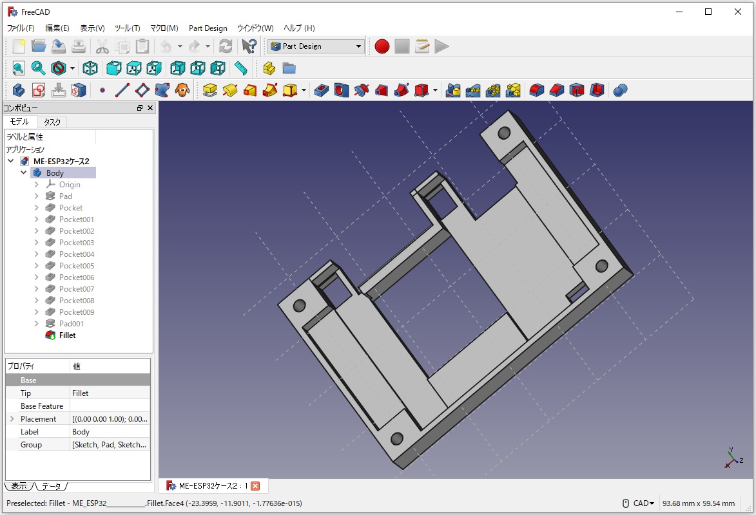Switch to the 表示 property tab
The image size is (756, 515).
point(19,486)
